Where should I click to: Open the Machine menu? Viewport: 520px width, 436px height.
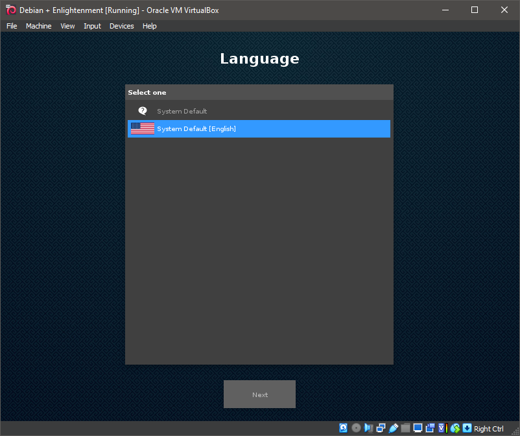[x=38, y=26]
